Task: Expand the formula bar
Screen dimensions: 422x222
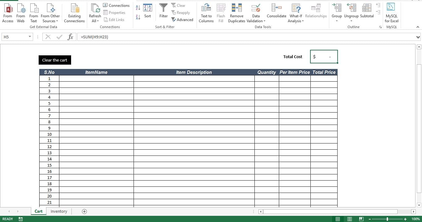Action: (x=418, y=37)
